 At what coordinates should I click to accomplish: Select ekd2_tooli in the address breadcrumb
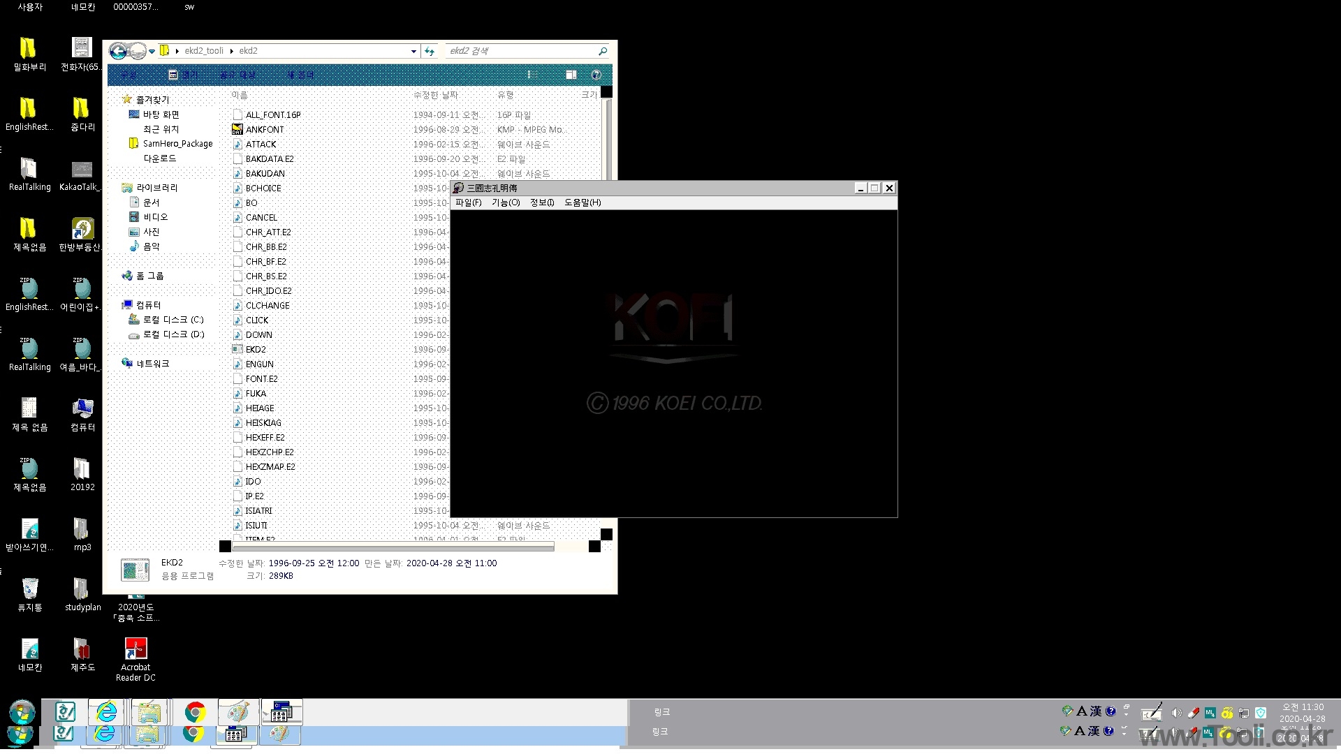(204, 51)
